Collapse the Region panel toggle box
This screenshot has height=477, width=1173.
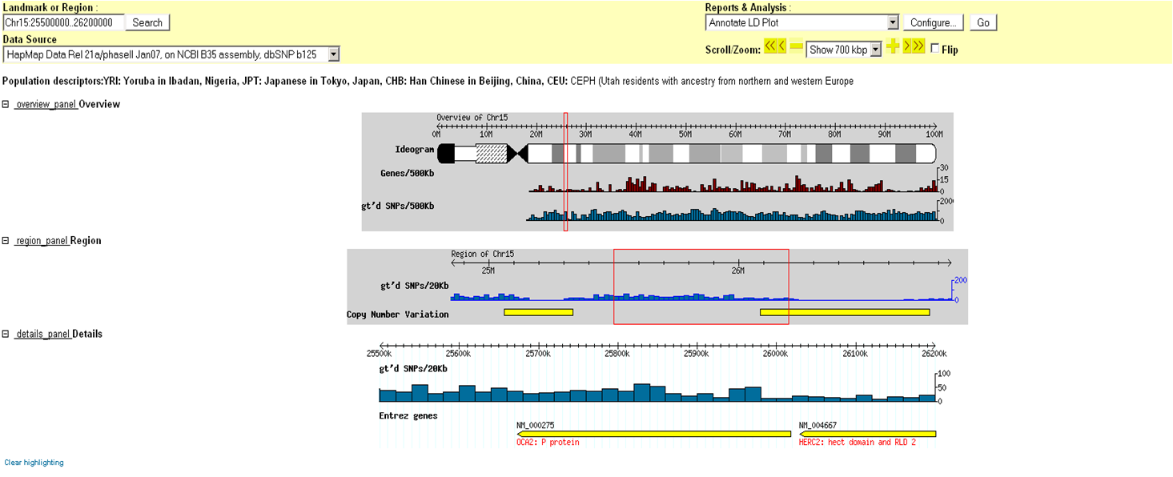(x=6, y=240)
